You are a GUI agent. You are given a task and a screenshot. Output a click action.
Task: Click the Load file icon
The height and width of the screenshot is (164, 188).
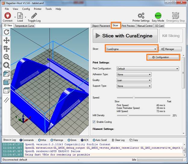20,16
